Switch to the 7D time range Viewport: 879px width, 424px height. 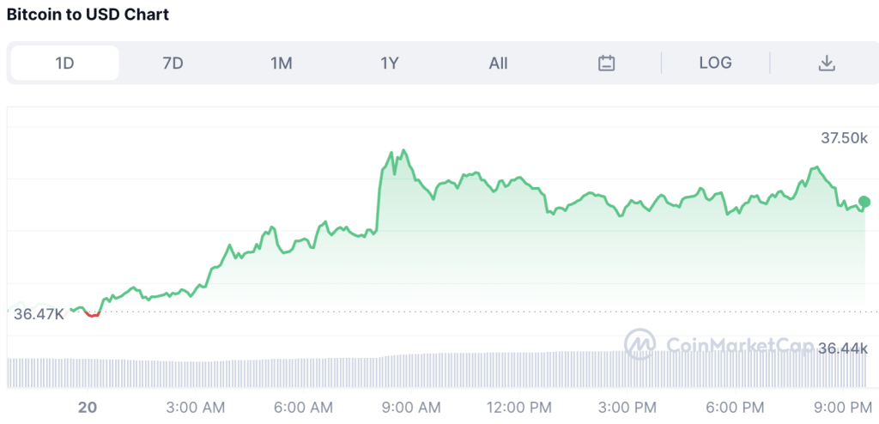pos(173,63)
